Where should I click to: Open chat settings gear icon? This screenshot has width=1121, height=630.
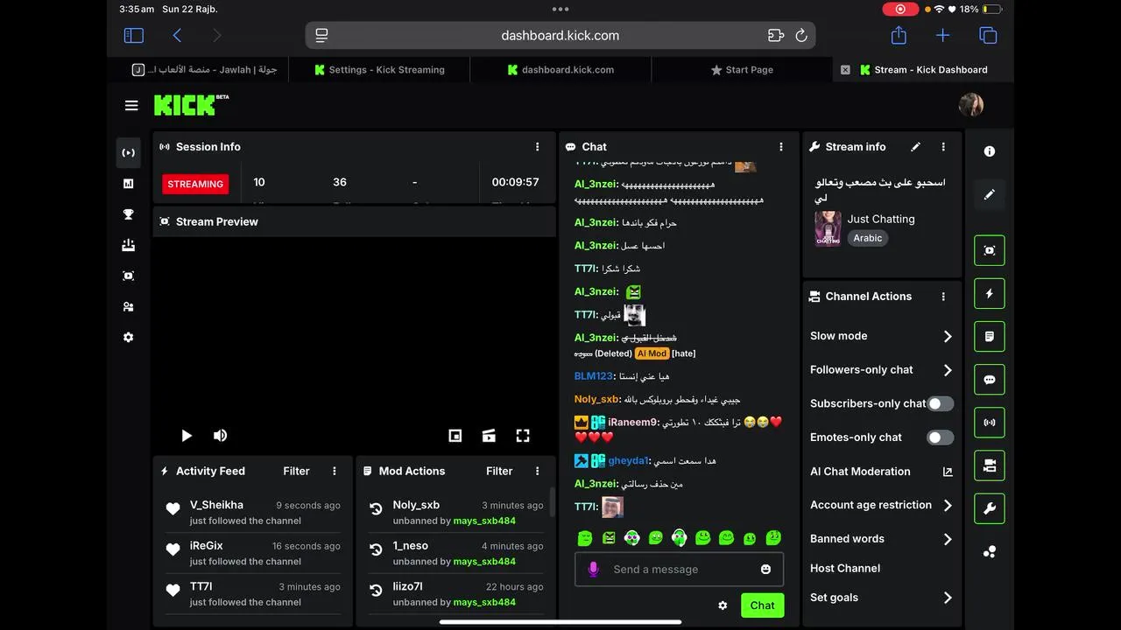(723, 605)
